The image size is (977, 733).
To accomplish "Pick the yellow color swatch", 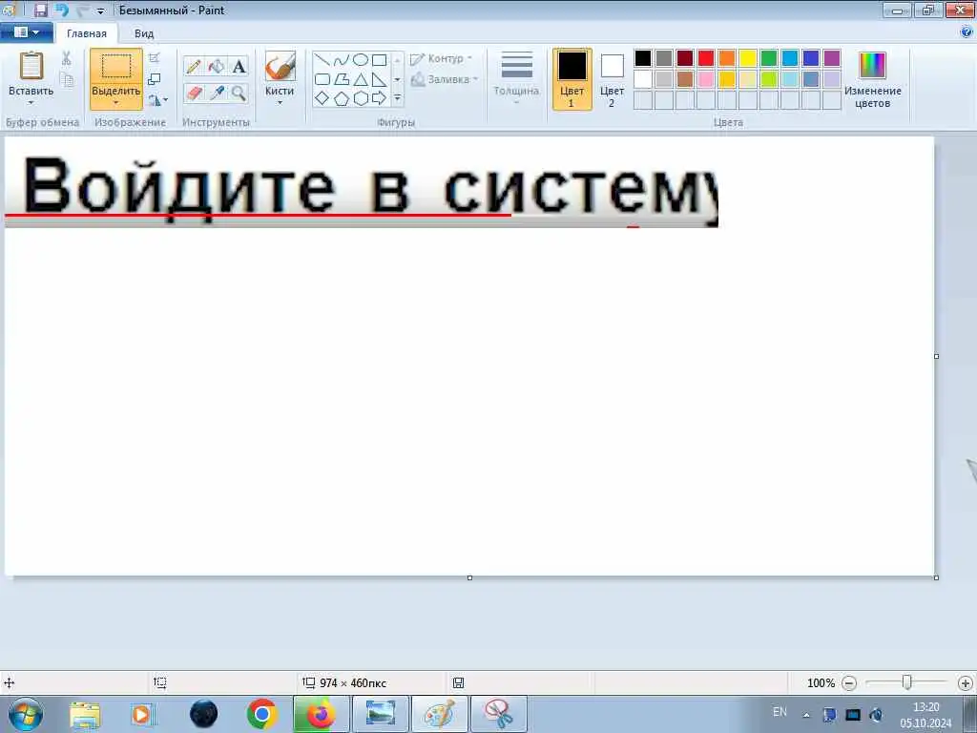I will point(748,58).
